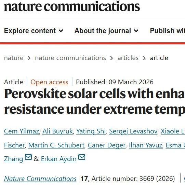Navigate to articles breadcrumb
This screenshot has height=185, width=185.
point(128,58)
